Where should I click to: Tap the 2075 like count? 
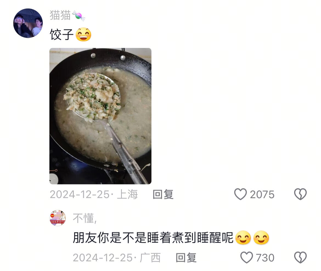262,195
